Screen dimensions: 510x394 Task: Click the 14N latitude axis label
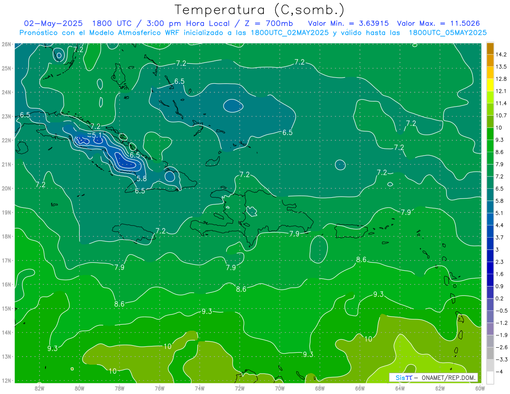click(x=6, y=332)
